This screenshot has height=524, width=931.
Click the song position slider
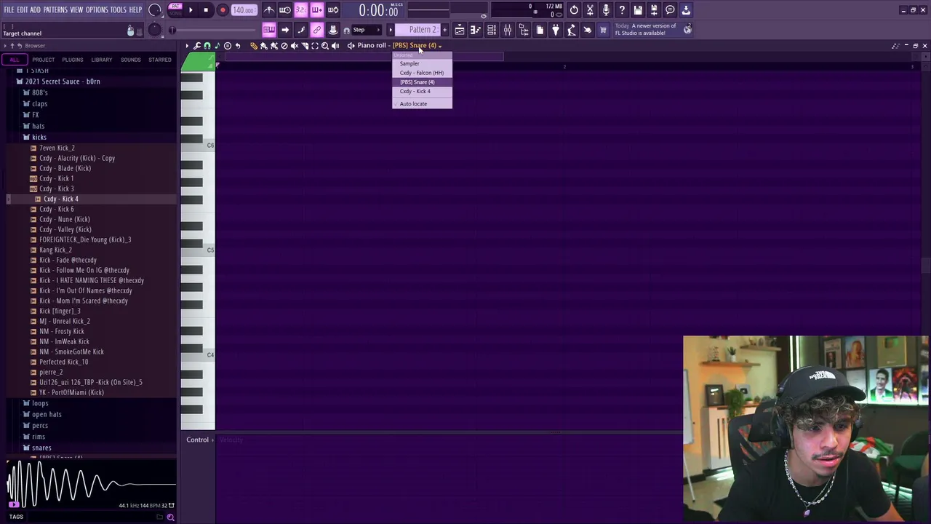[x=215, y=30]
